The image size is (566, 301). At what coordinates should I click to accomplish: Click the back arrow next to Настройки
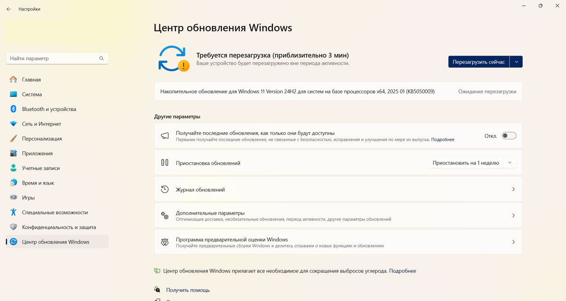tap(8, 9)
